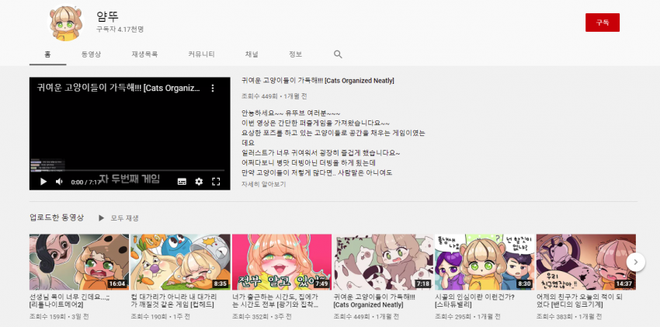Go to the 커뮤니티 tab
Image resolution: width=660 pixels, height=327 pixels.
201,54
